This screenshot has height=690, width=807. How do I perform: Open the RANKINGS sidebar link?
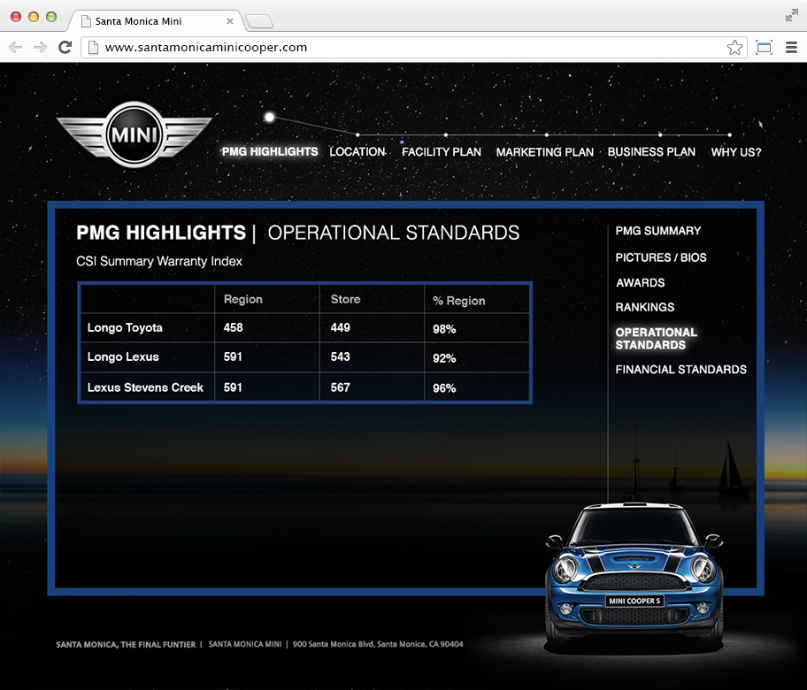coord(645,307)
